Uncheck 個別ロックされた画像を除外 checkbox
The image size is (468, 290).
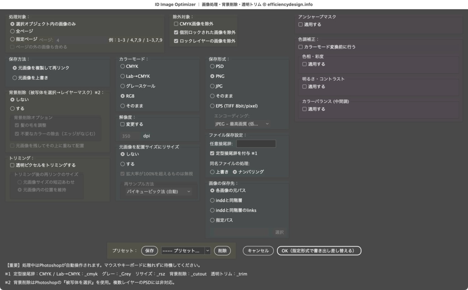[x=204, y=32]
